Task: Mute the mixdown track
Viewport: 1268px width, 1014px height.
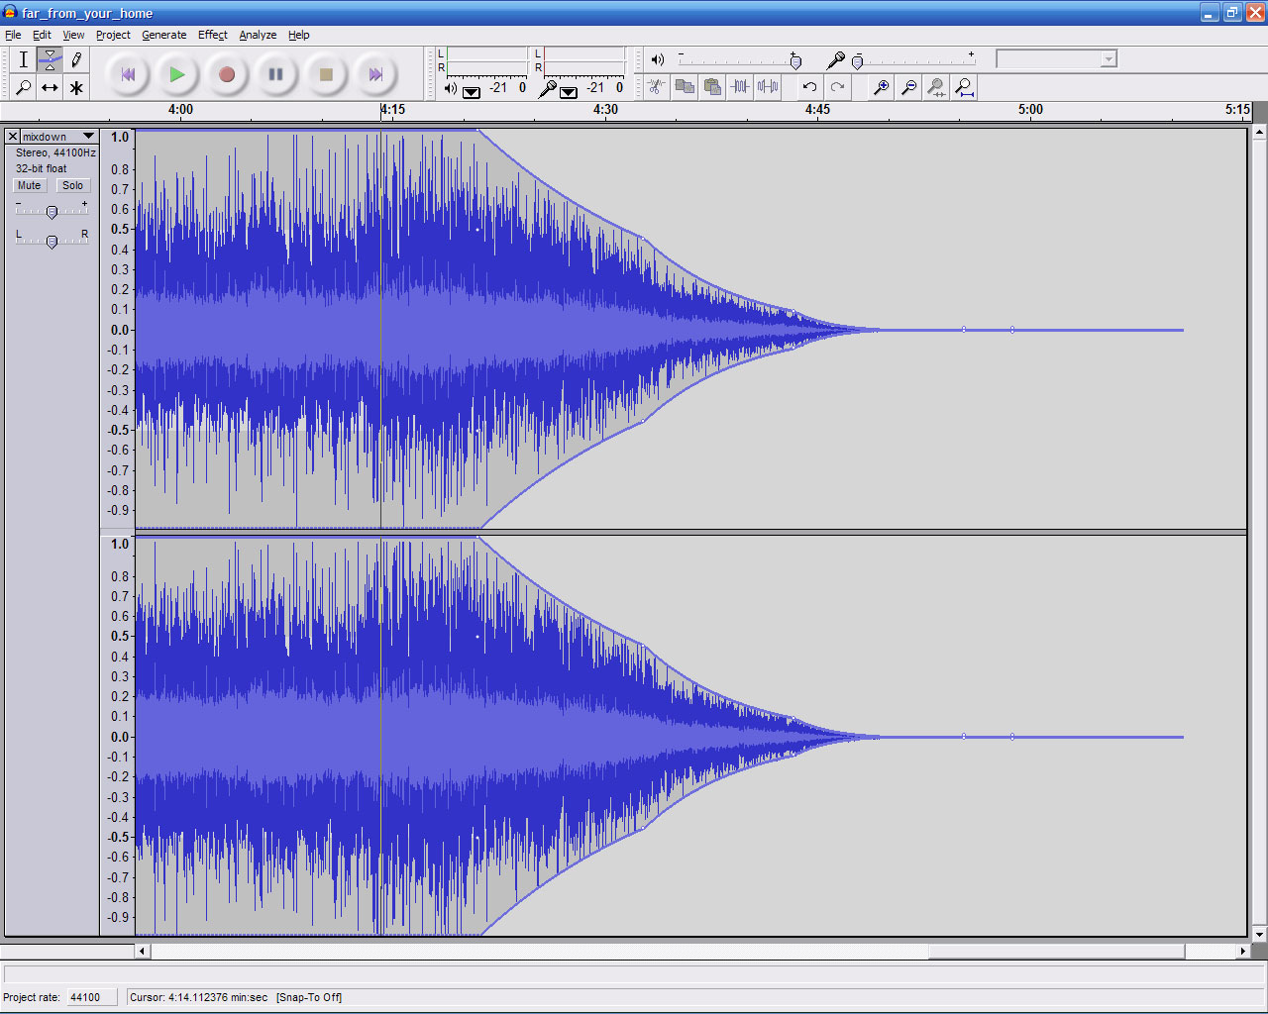Action: point(30,185)
